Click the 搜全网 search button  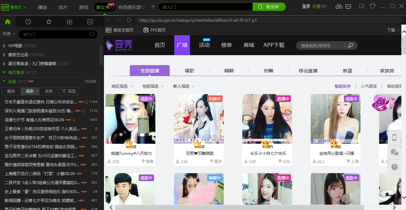(x=269, y=7)
